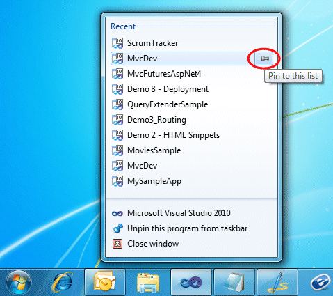The width and height of the screenshot is (333, 296).
Task: Click the partially visible rightmost taskbar icon
Action: 320,282
